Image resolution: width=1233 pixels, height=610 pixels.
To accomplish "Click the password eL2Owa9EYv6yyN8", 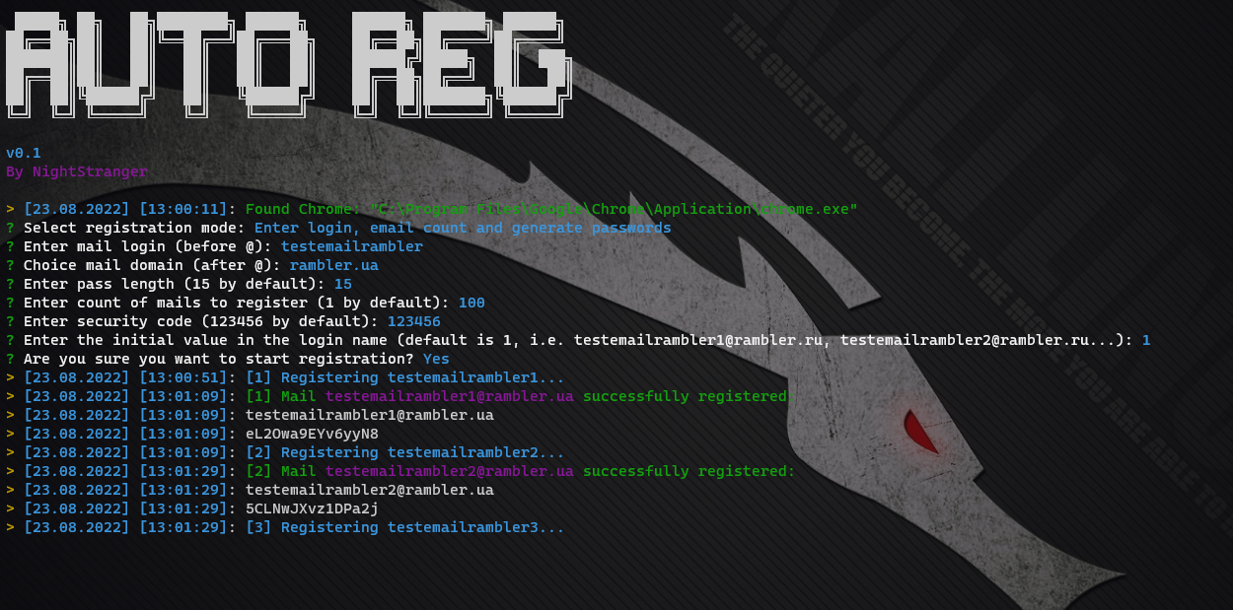I will (x=312, y=434).
